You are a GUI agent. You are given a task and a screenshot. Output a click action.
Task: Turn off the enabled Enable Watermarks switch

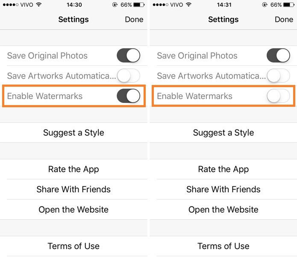[128, 96]
